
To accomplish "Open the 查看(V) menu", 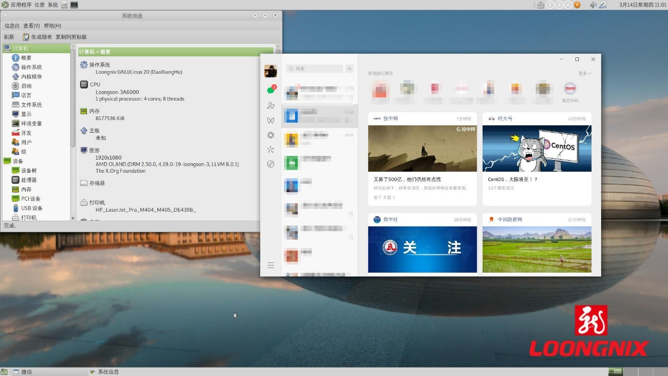I will pyautogui.click(x=32, y=26).
